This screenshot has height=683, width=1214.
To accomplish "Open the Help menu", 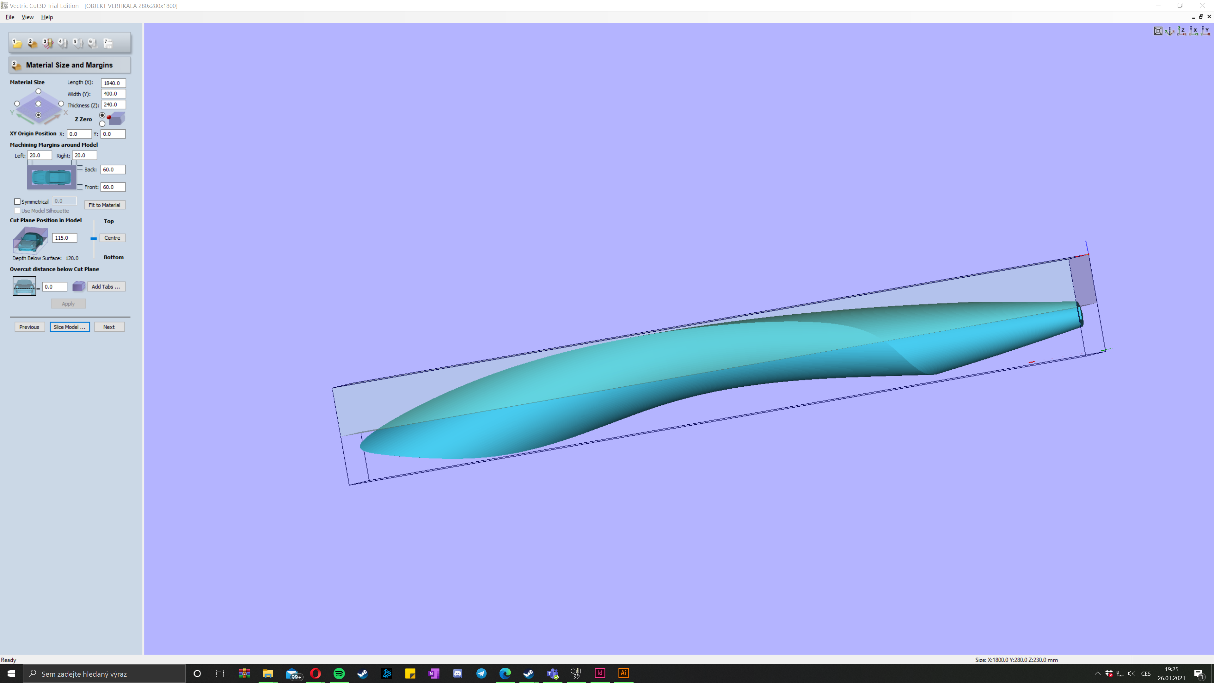I will pyautogui.click(x=47, y=17).
